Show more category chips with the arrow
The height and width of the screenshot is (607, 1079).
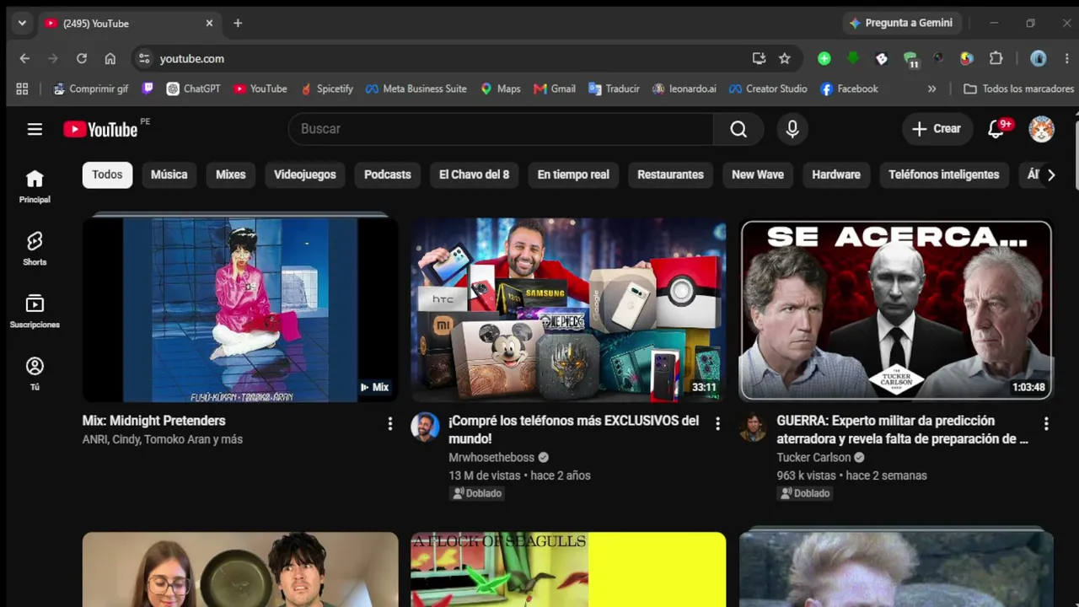tap(1050, 175)
